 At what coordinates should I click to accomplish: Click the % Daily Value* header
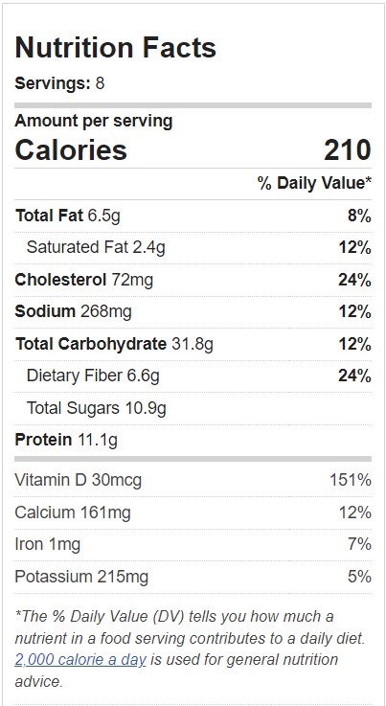coord(314,183)
